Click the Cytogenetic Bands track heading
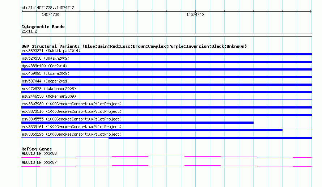 click(x=43, y=27)
